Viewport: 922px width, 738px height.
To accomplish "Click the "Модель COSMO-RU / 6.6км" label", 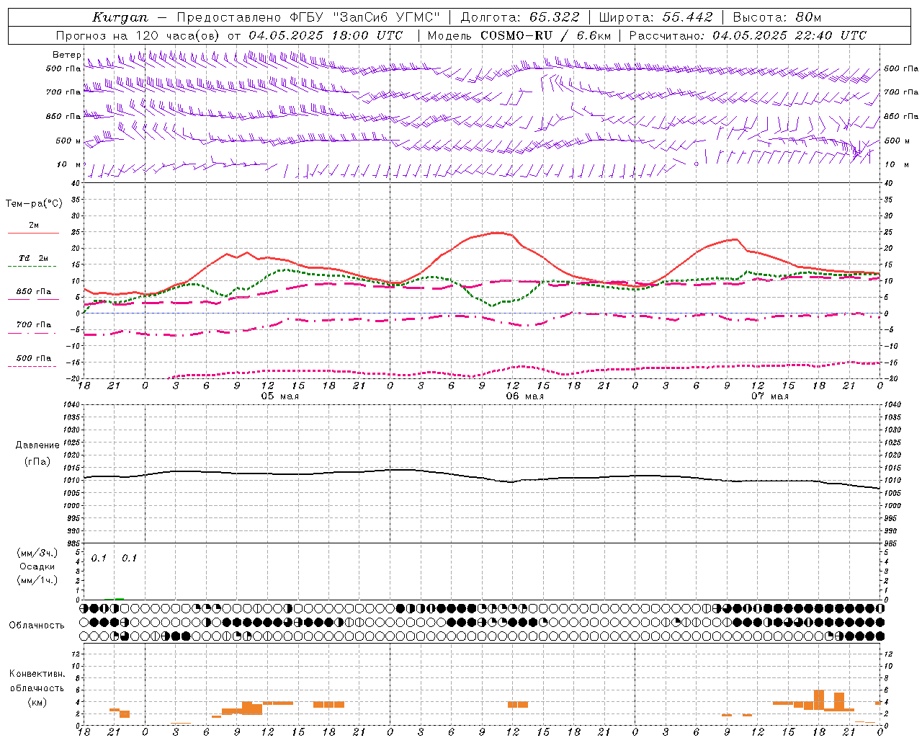I will (x=519, y=35).
